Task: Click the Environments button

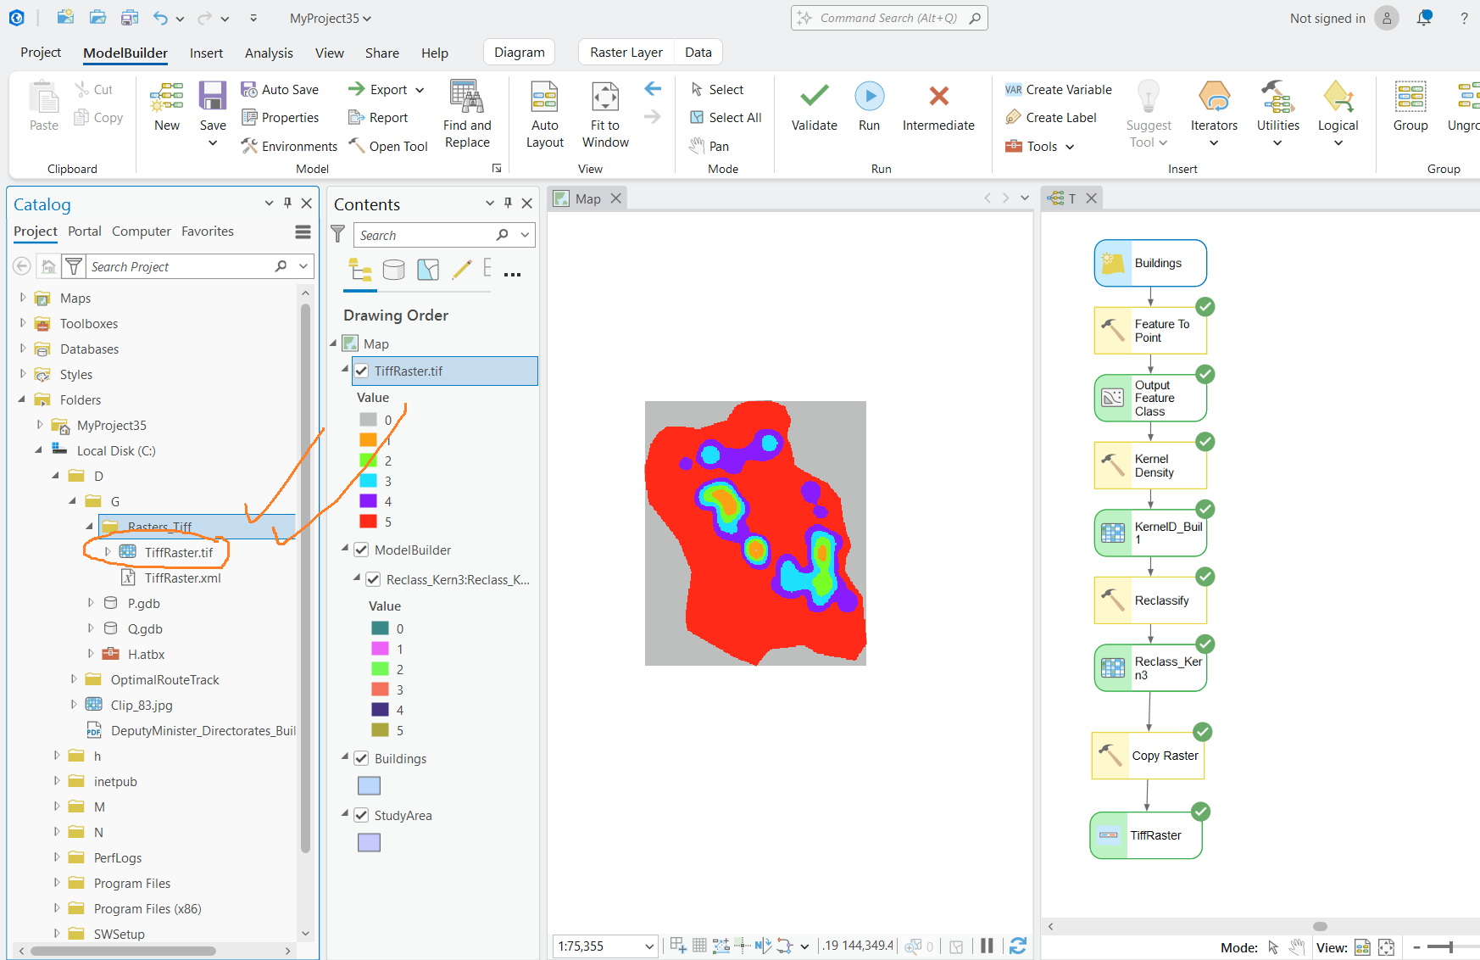Action: click(x=289, y=146)
